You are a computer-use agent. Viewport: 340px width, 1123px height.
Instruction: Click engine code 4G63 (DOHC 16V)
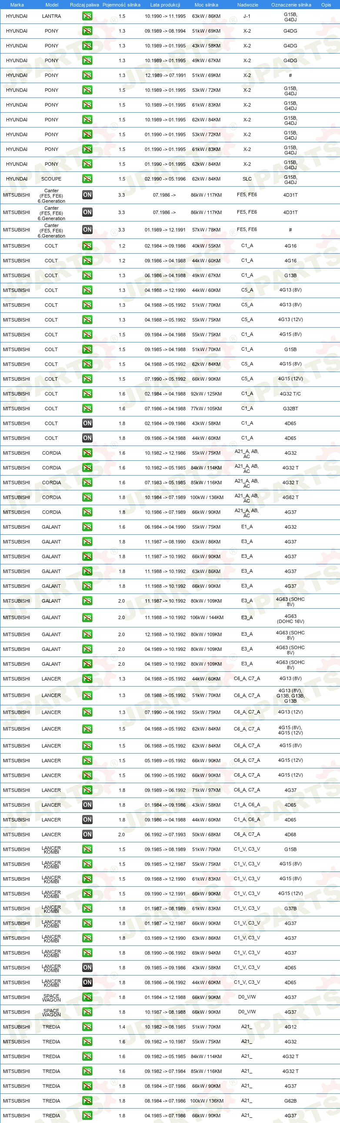[x=290, y=619]
